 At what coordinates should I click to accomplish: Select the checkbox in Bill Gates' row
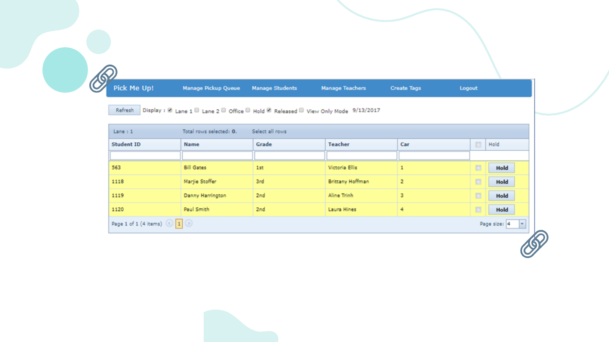pyautogui.click(x=478, y=168)
